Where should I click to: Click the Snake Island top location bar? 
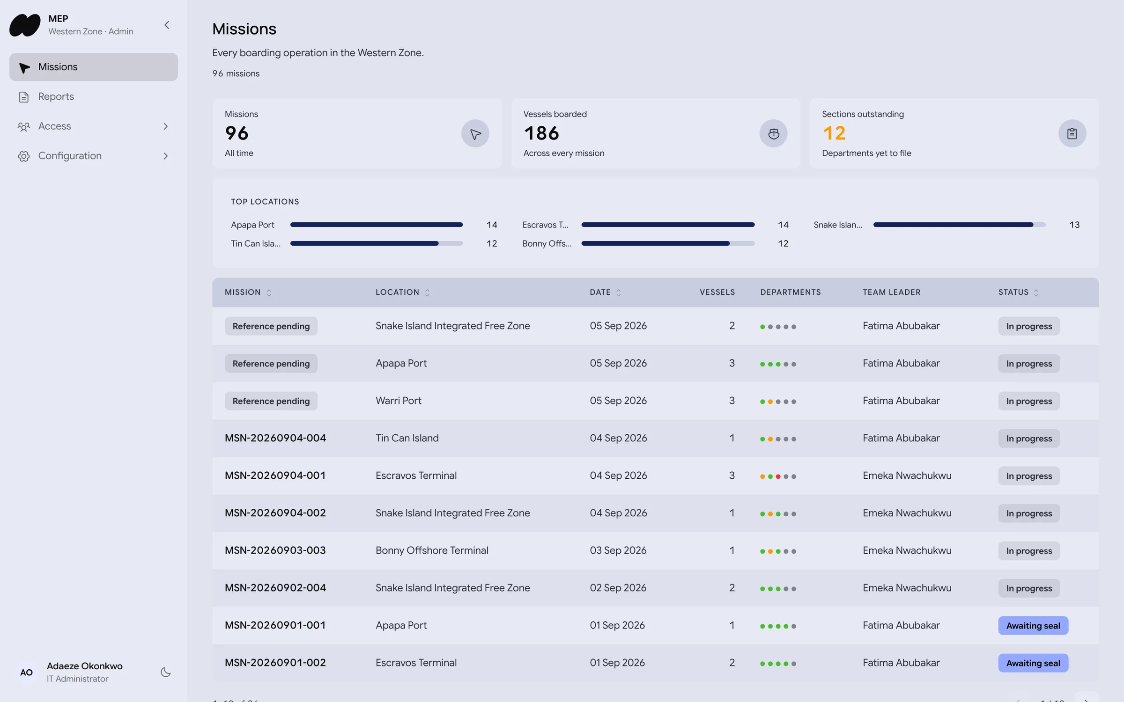[x=959, y=225]
